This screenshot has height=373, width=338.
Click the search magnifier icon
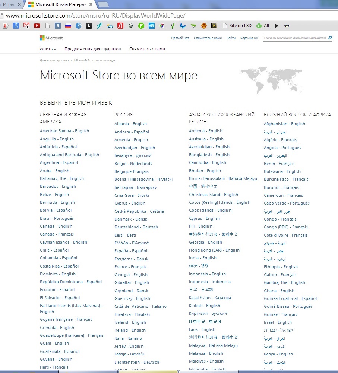pyautogui.click(x=330, y=38)
